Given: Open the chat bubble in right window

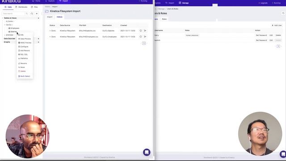Looking at the screenshot, I should pyautogui.click(x=283, y=154).
